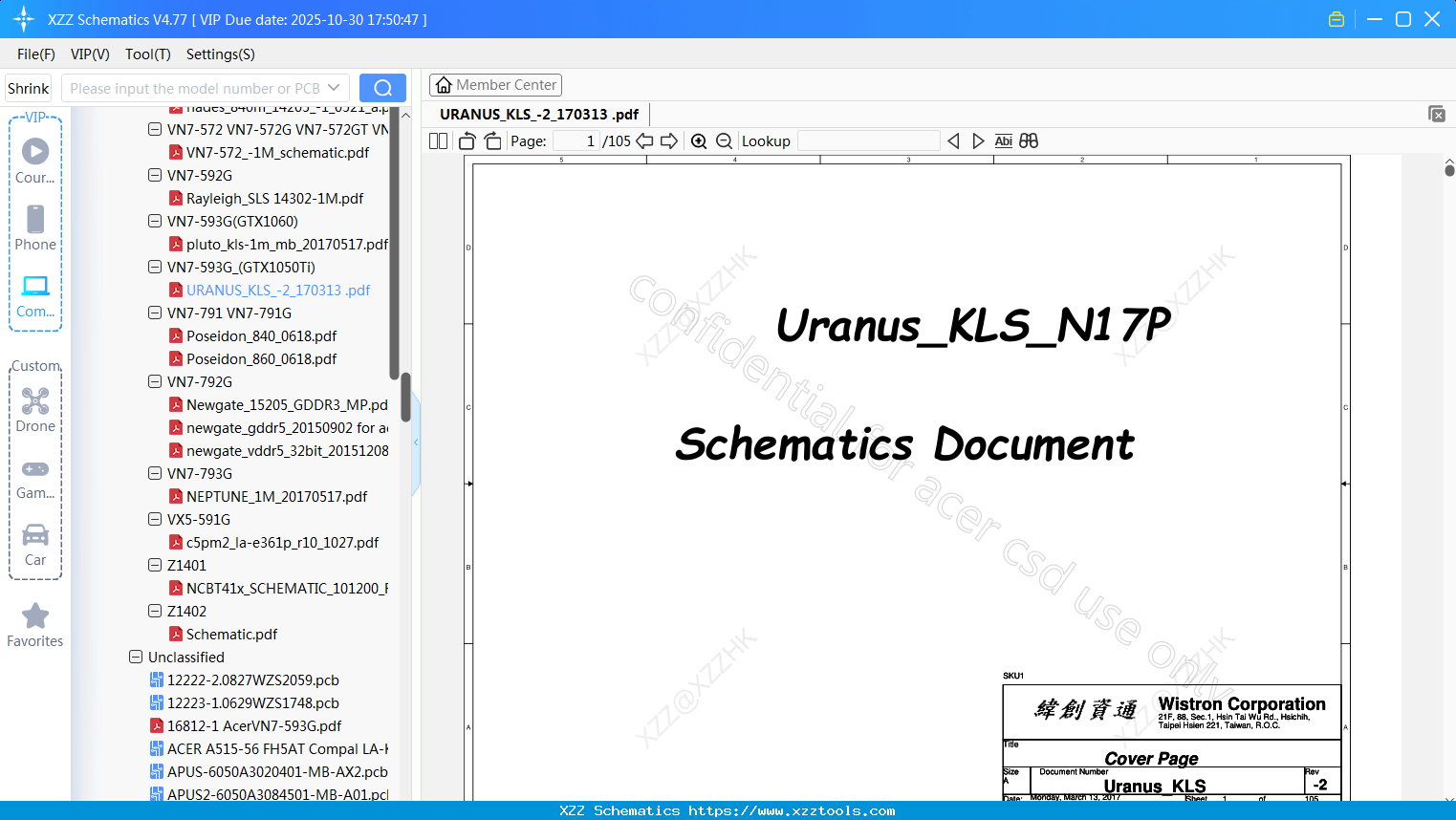
Task: Open the Course category in sidebar
Action: click(35, 161)
